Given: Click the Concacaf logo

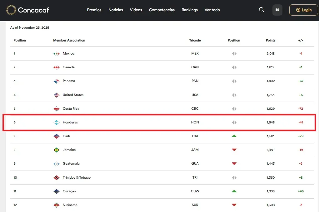Looking at the screenshot, I should point(27,10).
